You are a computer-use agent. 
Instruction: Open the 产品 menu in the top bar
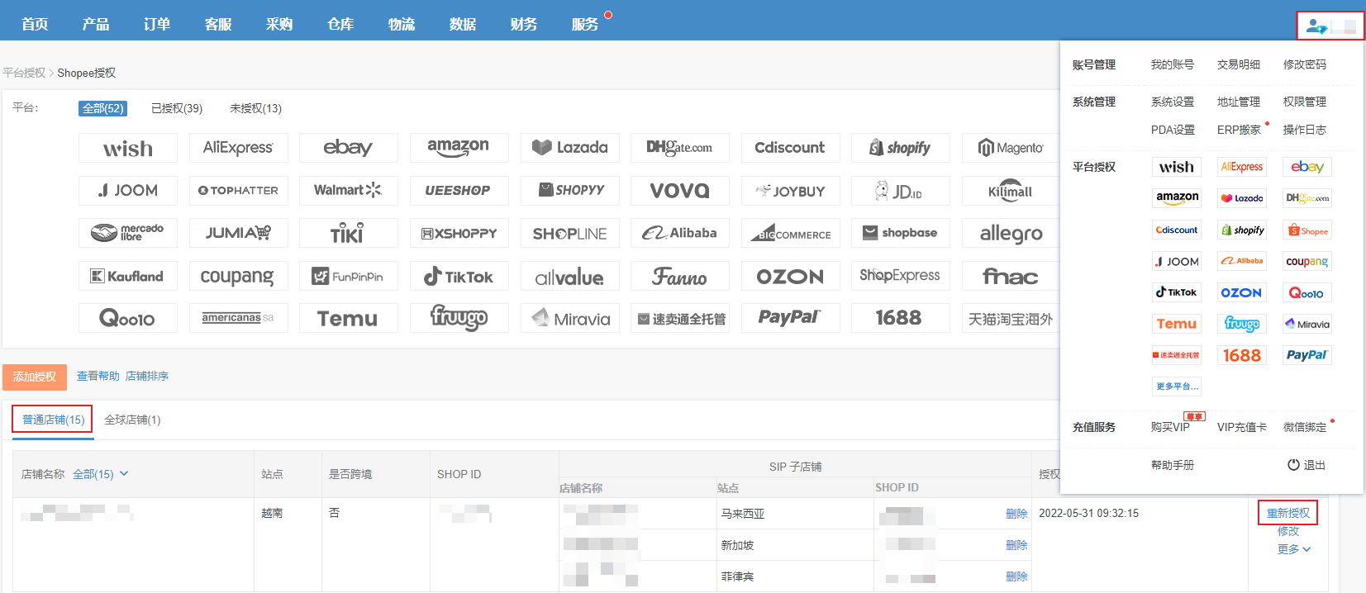[96, 24]
